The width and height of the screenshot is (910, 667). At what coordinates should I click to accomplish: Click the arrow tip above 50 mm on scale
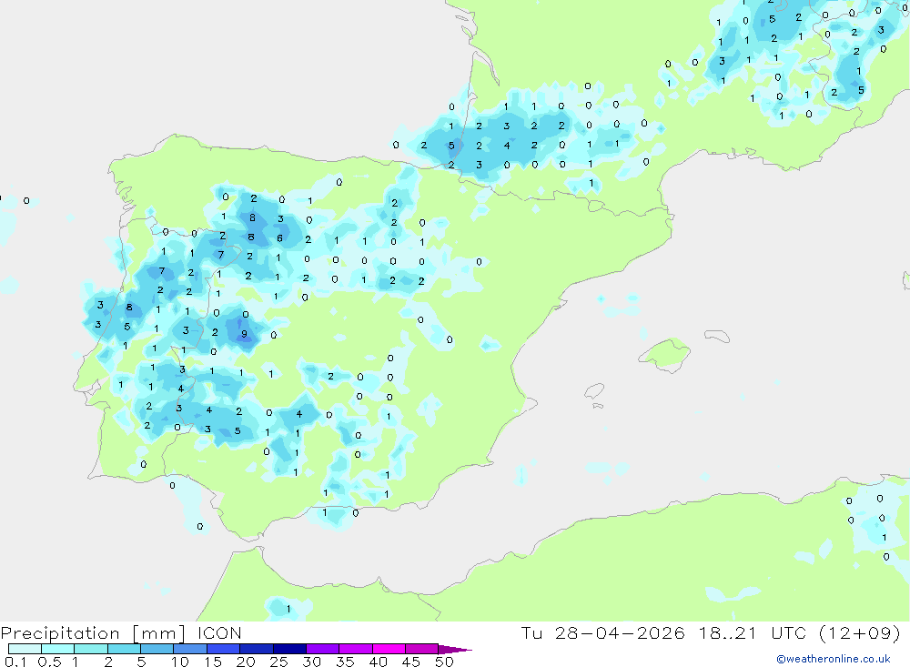point(455,650)
